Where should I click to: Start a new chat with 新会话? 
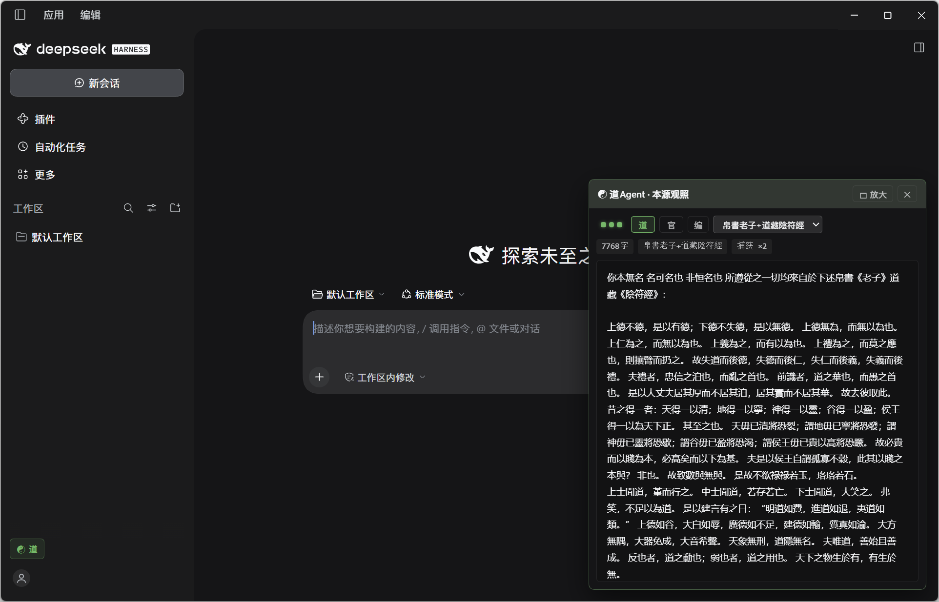[x=97, y=83]
